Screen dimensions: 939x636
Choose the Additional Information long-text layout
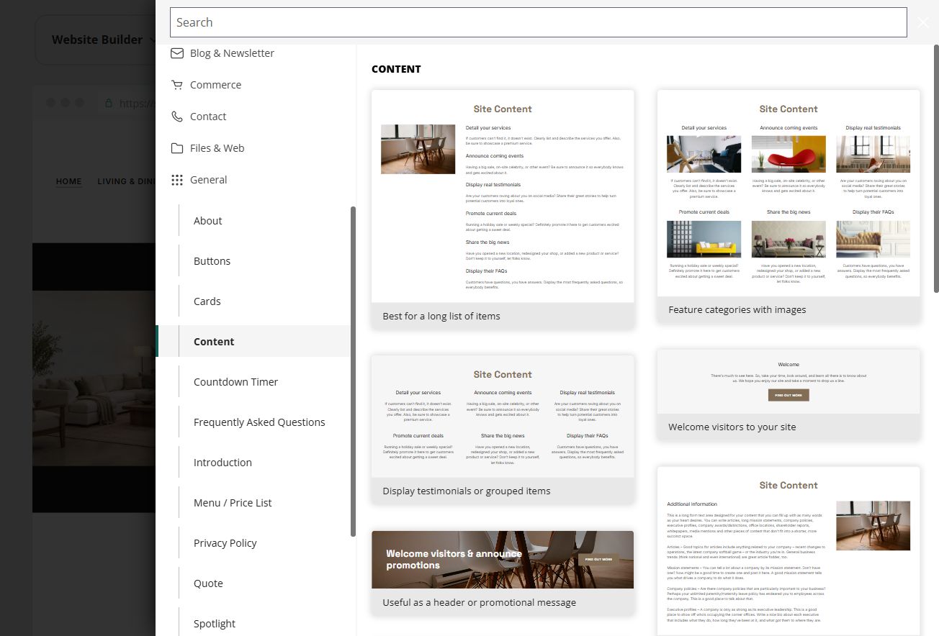[x=789, y=551]
